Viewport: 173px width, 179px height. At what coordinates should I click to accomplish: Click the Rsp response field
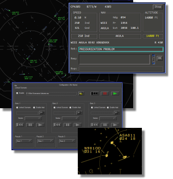click(121, 68)
